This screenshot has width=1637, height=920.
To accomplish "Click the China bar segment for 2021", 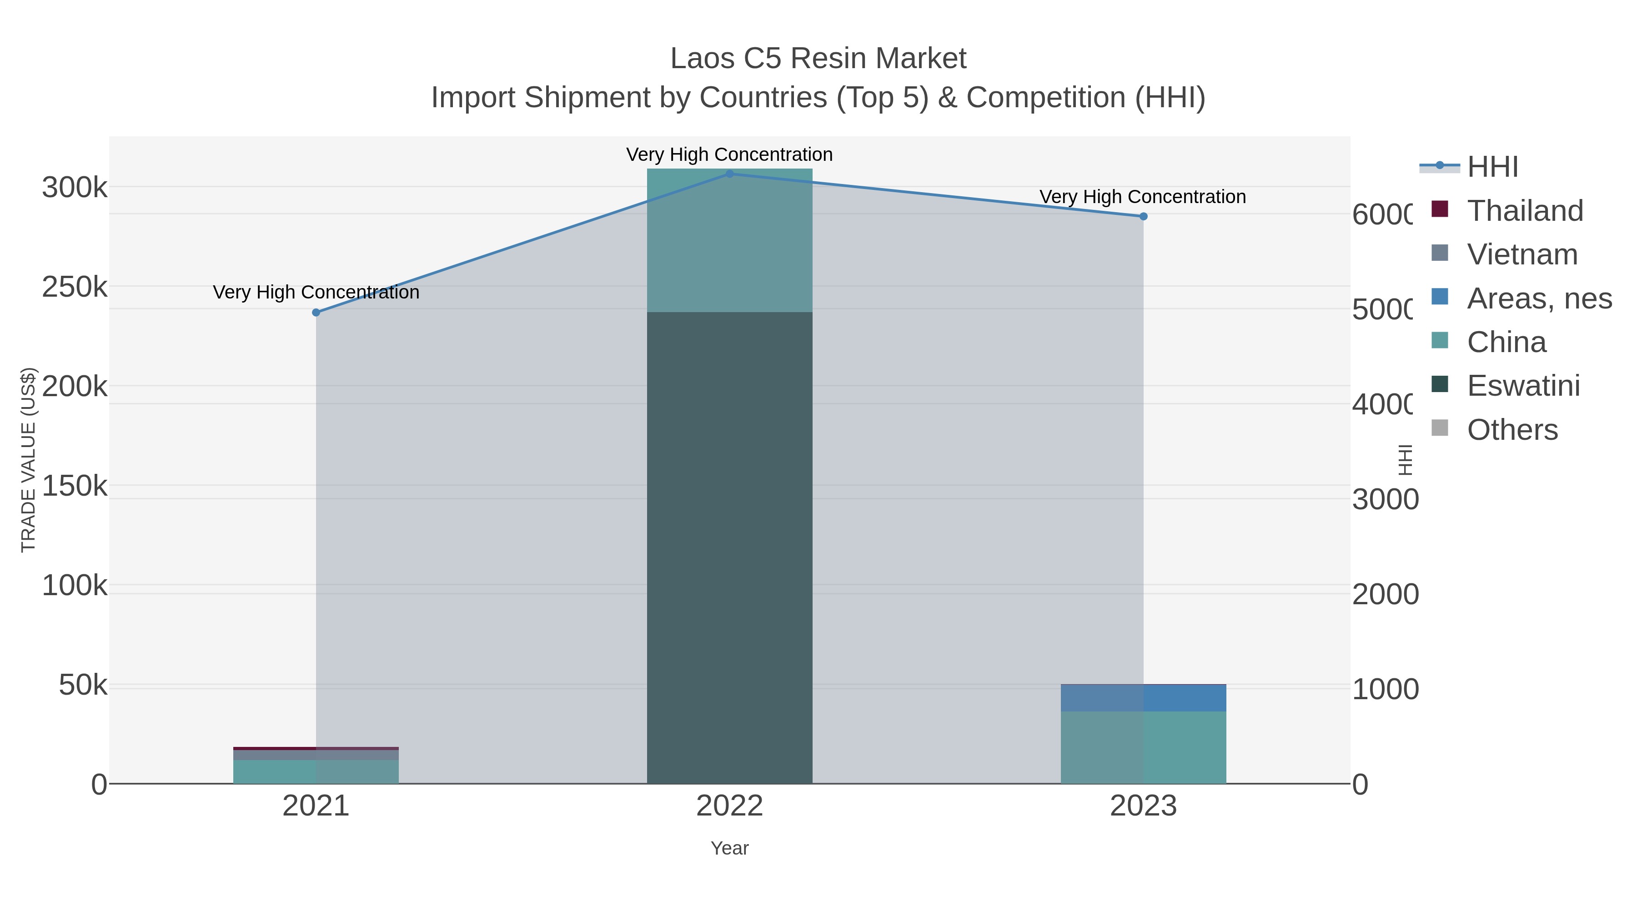I will click(x=316, y=771).
